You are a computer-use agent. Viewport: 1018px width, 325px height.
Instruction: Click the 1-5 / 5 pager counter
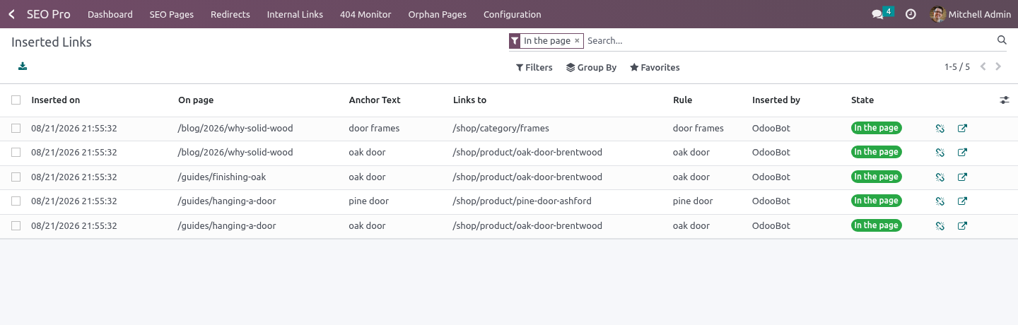click(957, 67)
